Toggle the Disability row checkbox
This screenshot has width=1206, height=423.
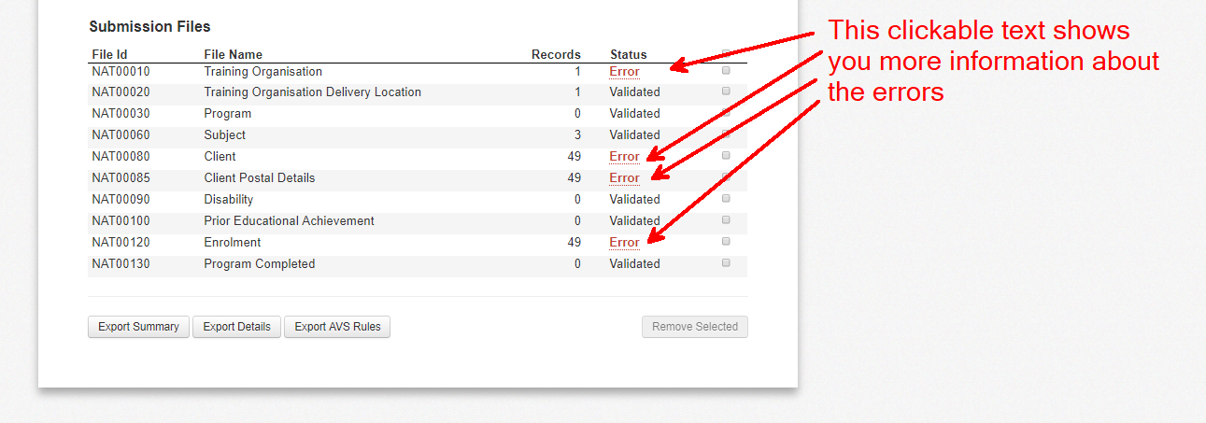(x=726, y=199)
